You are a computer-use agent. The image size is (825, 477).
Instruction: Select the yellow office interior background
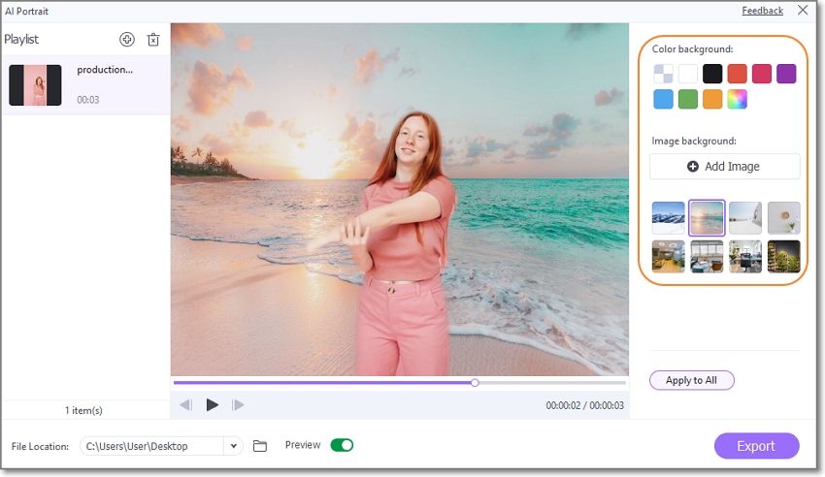668,256
